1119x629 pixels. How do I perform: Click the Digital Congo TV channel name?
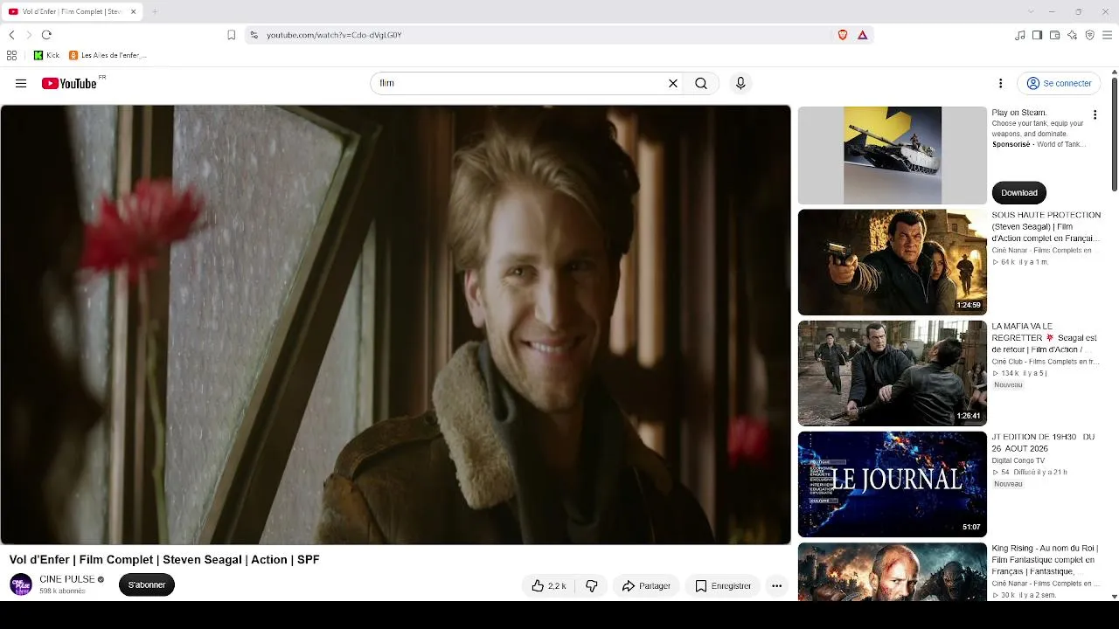1018,460
